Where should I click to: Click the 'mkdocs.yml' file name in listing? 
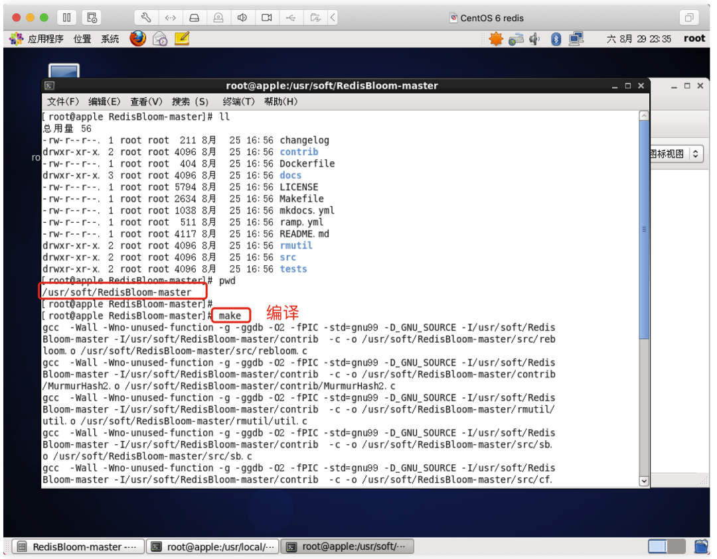(x=307, y=211)
